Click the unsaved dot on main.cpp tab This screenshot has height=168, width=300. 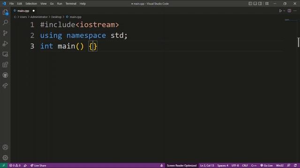click(x=34, y=11)
